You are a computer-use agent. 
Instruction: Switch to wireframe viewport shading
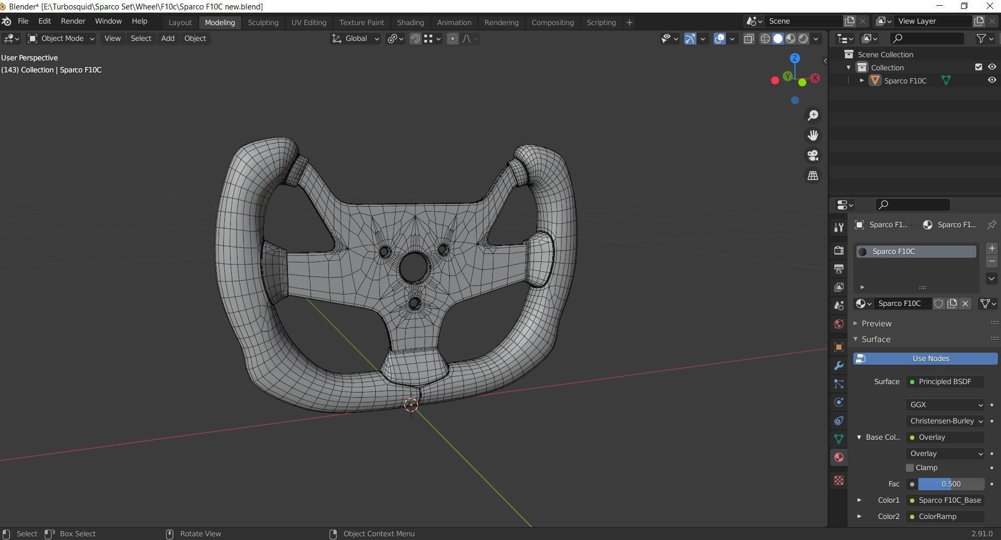click(766, 38)
